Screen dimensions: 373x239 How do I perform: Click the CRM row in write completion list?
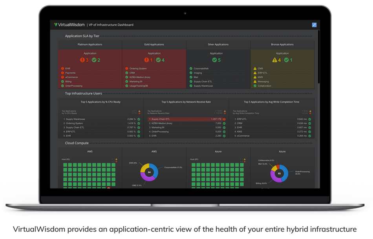[x=272, y=123]
